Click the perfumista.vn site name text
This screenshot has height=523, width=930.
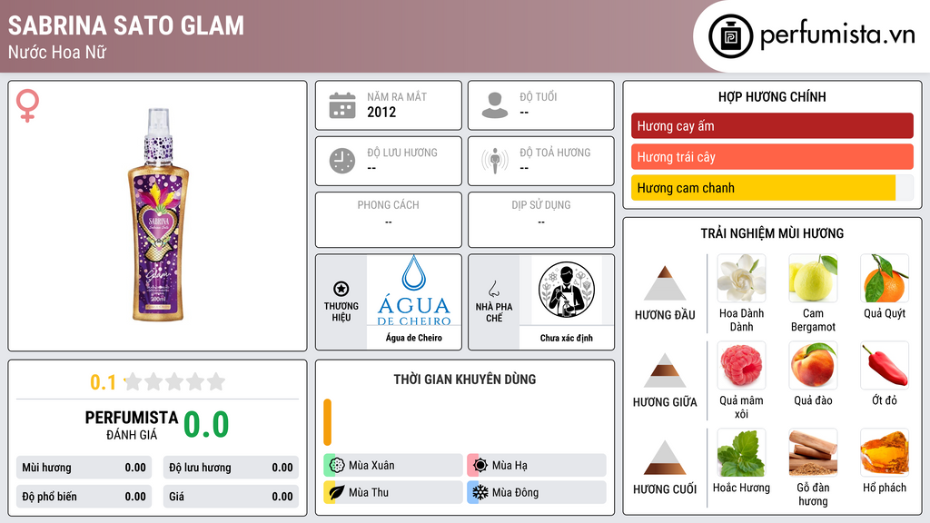(x=837, y=35)
